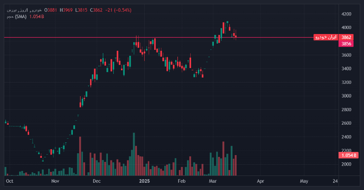364x190 pixels.
Task: Click the 2400 price axis label
Action: (346, 137)
